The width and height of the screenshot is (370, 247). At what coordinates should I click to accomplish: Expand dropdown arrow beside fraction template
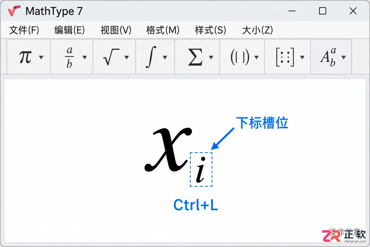click(85, 57)
